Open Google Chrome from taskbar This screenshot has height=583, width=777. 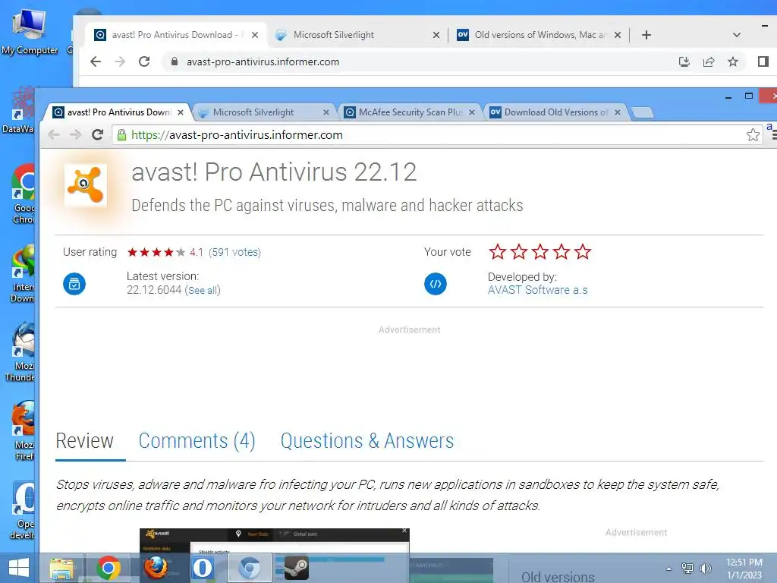[109, 568]
